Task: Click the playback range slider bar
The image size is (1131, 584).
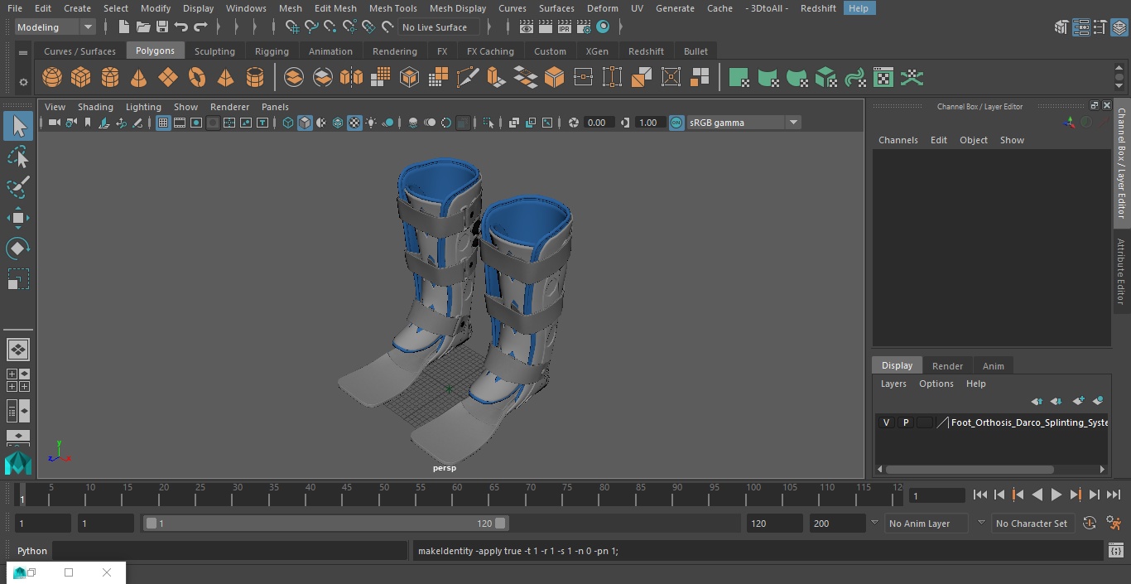Action: click(x=326, y=524)
